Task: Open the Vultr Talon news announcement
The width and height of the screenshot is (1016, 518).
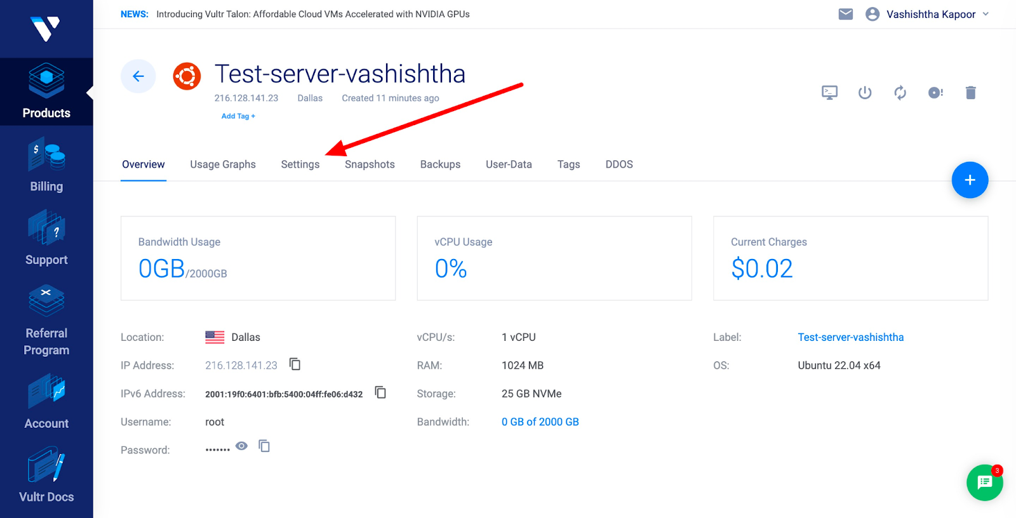Action: click(x=313, y=14)
